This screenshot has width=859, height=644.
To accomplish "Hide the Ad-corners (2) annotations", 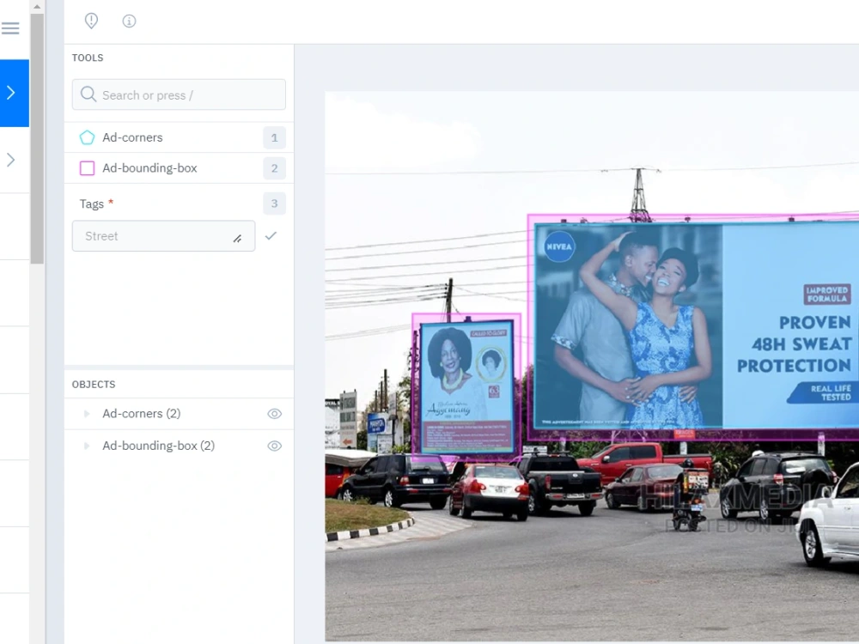I will pyautogui.click(x=274, y=413).
